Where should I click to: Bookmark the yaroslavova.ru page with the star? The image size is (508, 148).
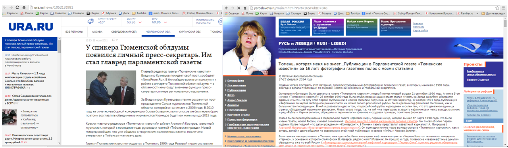tap(497, 7)
